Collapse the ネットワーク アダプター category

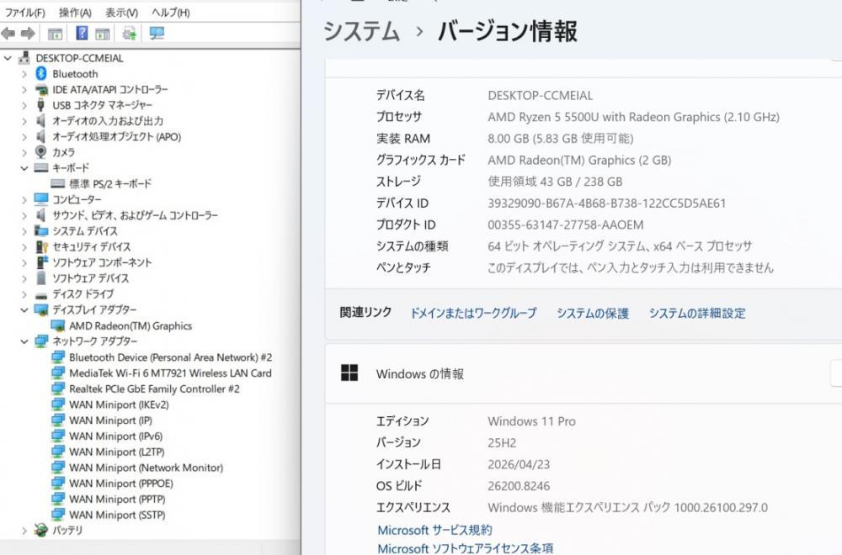(x=24, y=342)
